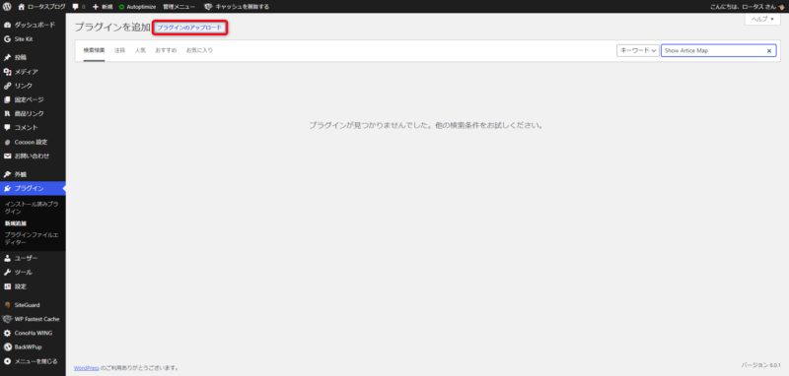Open インストール済みプラグイン submenu item

(31, 208)
